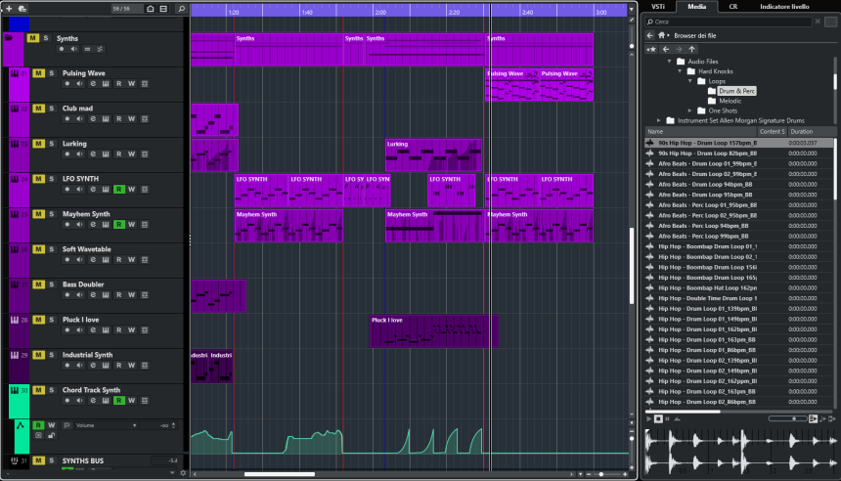Viewport: 841px width, 481px height.
Task: Toggle monitor speaker icon on Club mad track
Action: point(81,118)
